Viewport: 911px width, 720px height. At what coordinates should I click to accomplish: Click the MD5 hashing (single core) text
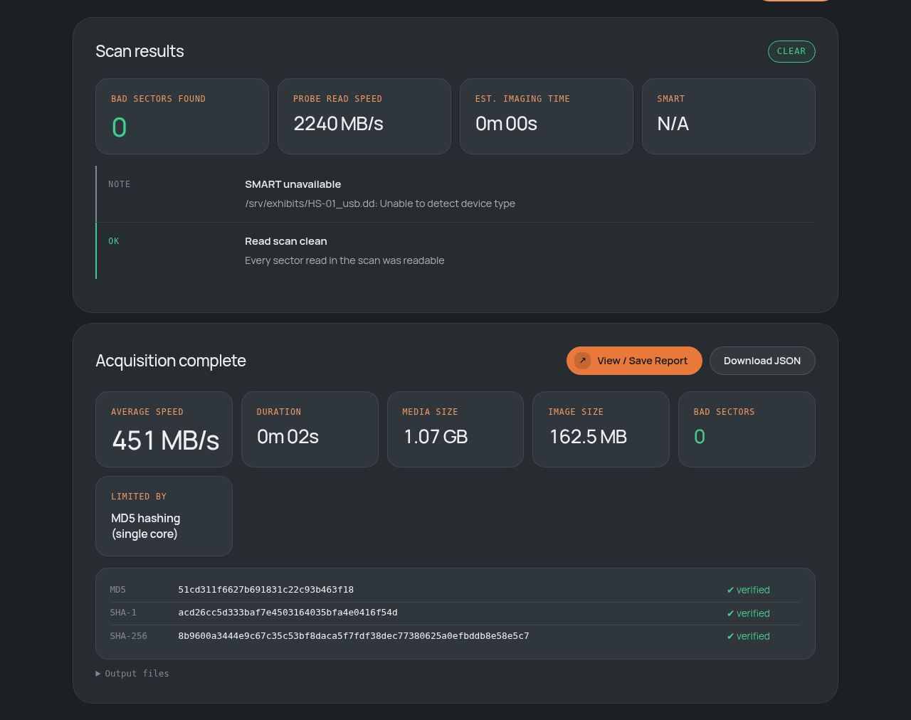click(146, 526)
